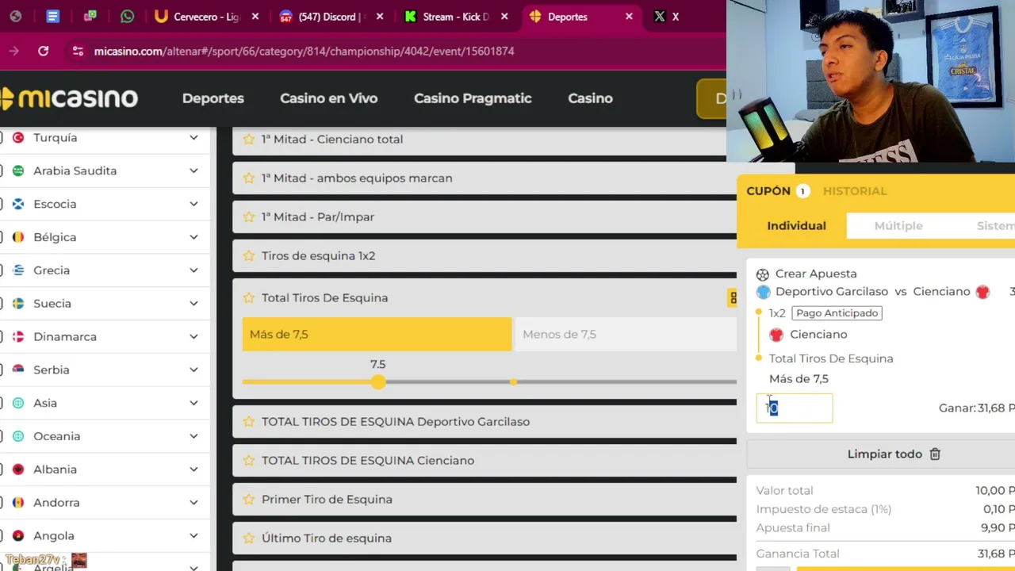This screenshot has width=1015, height=571.
Task: Open the Deportes menu item
Action: pos(213,98)
